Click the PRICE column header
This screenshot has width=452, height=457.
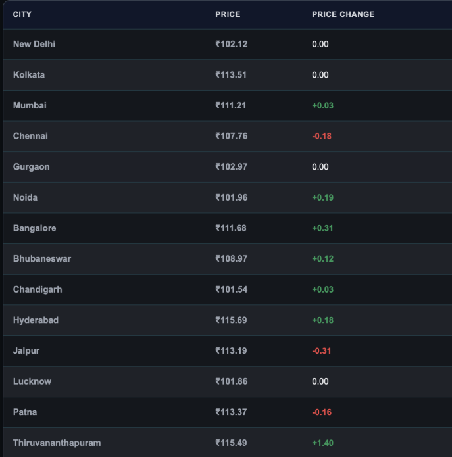coord(228,14)
